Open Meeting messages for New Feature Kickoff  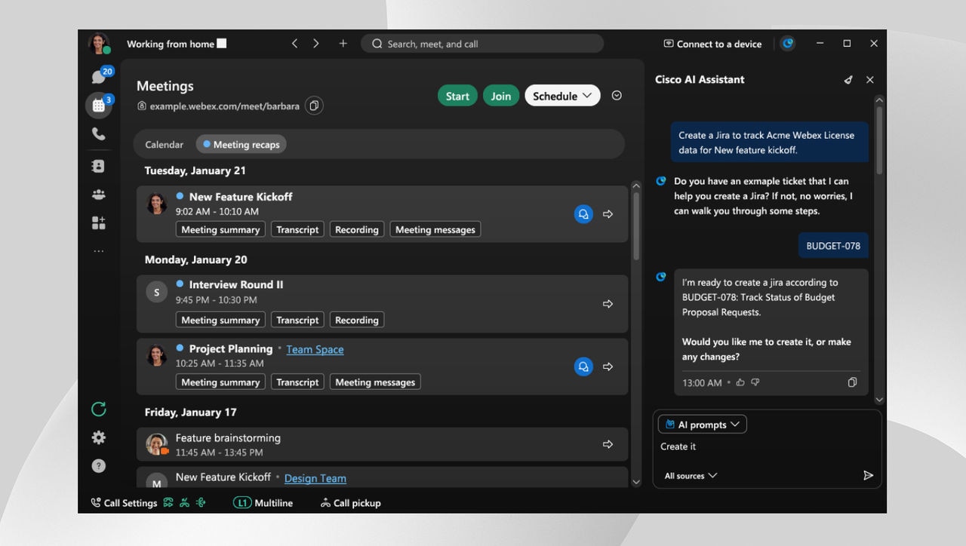click(435, 229)
